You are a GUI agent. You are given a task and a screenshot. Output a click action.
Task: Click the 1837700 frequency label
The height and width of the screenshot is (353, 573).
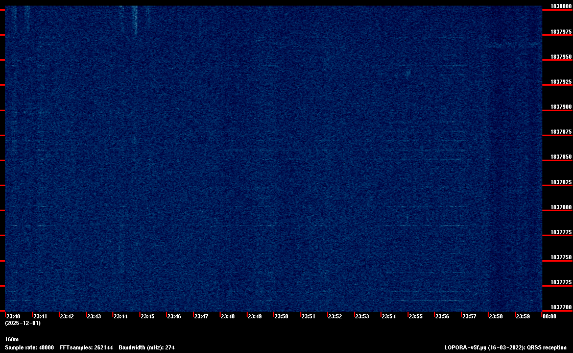(x=561, y=308)
